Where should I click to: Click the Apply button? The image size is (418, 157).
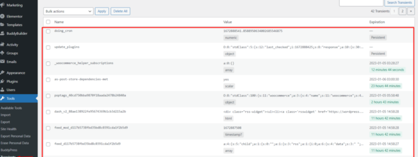(102, 11)
